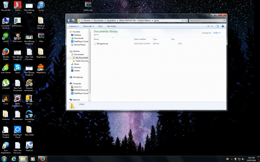
Task: Go to SquareEnix in the breadcrumb
Action: (111, 20)
